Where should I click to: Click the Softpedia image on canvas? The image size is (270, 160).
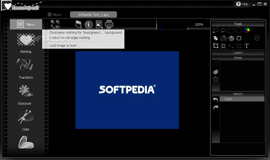click(x=127, y=90)
